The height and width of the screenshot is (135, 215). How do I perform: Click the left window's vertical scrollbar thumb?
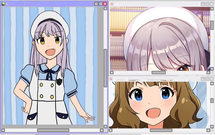pos(105,68)
